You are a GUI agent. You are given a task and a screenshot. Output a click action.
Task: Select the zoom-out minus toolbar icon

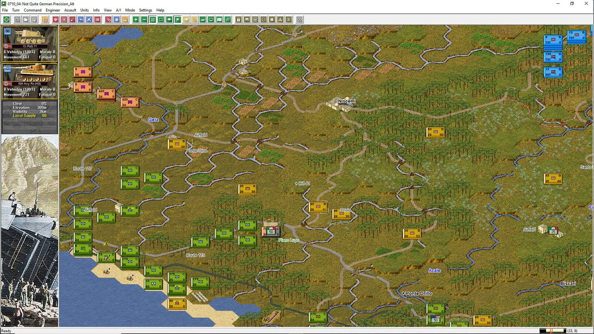click(144, 19)
